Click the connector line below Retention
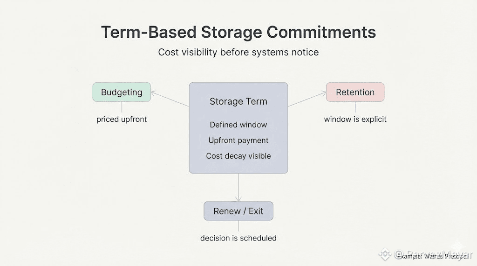The width and height of the screenshot is (477, 266). pos(355,107)
